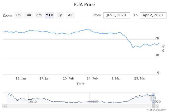169x112 pixels.
Task: Click the price dip in mid-March
Action: pyautogui.click(x=133, y=48)
